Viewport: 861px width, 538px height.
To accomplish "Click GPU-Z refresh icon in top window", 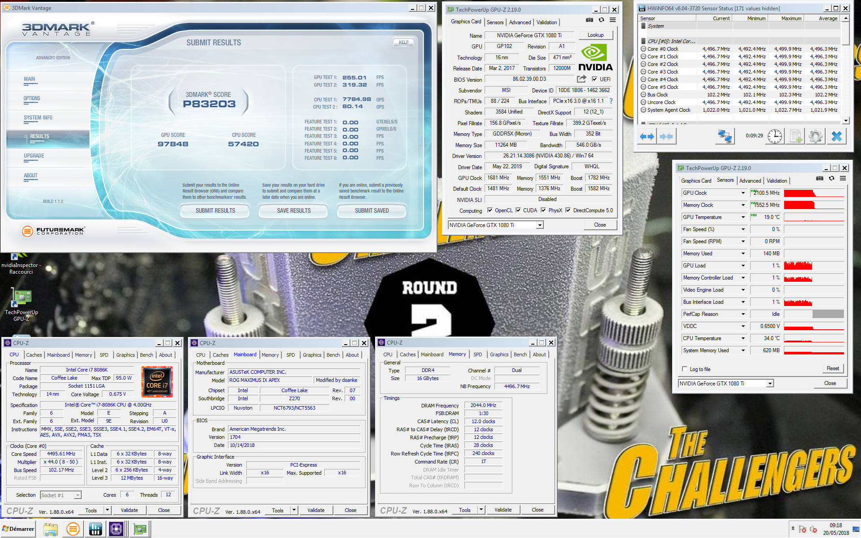I will [601, 20].
